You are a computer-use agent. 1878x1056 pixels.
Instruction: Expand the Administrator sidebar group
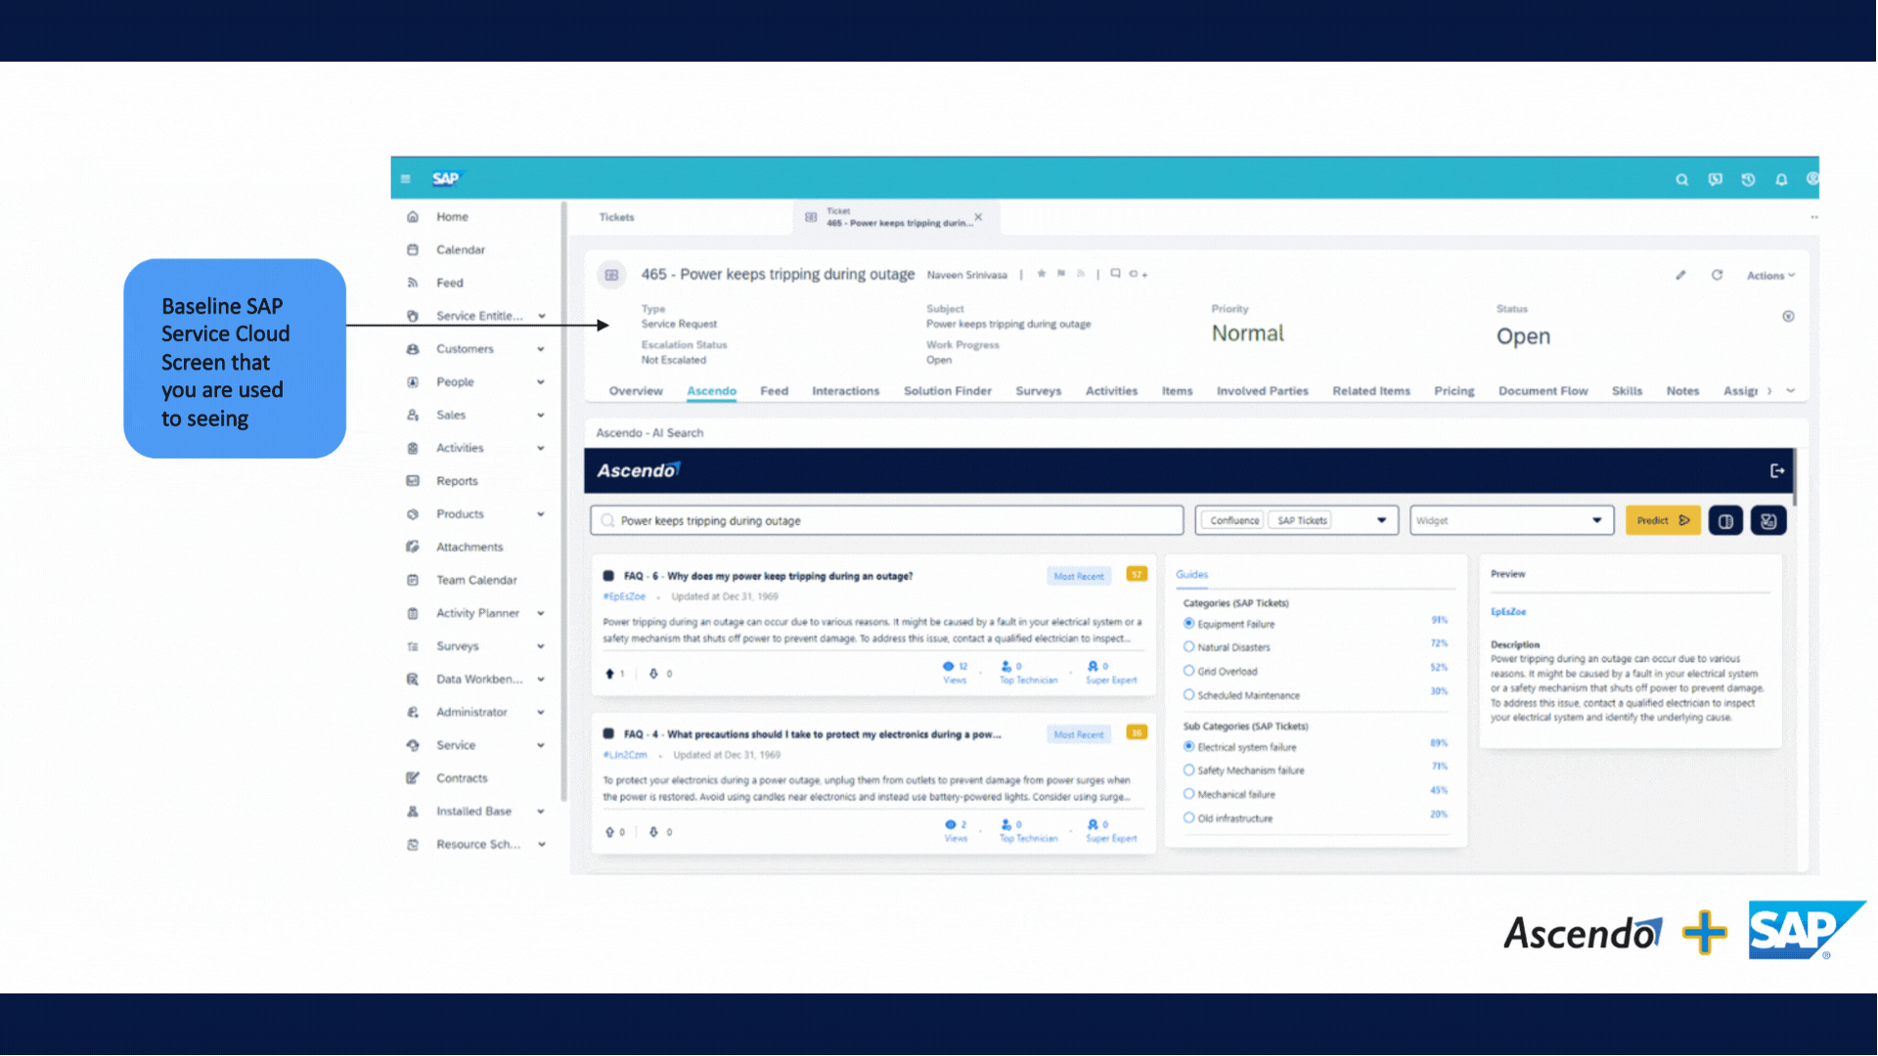pyautogui.click(x=541, y=713)
